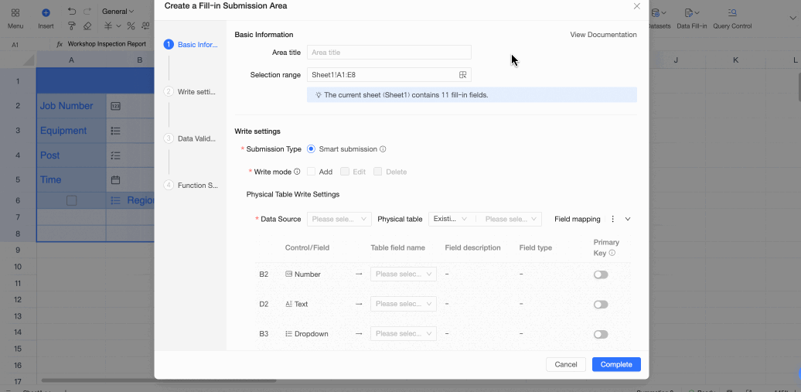Open the Query Control tool
The image size is (801, 392).
coord(731,13)
